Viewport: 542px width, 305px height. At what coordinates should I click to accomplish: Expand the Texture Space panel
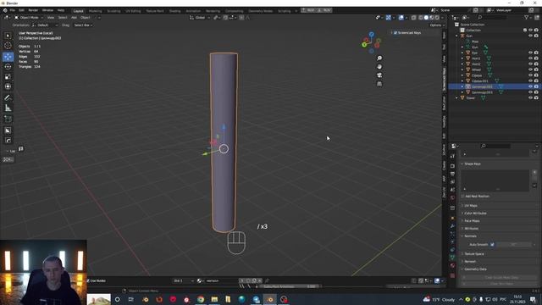tap(474, 254)
